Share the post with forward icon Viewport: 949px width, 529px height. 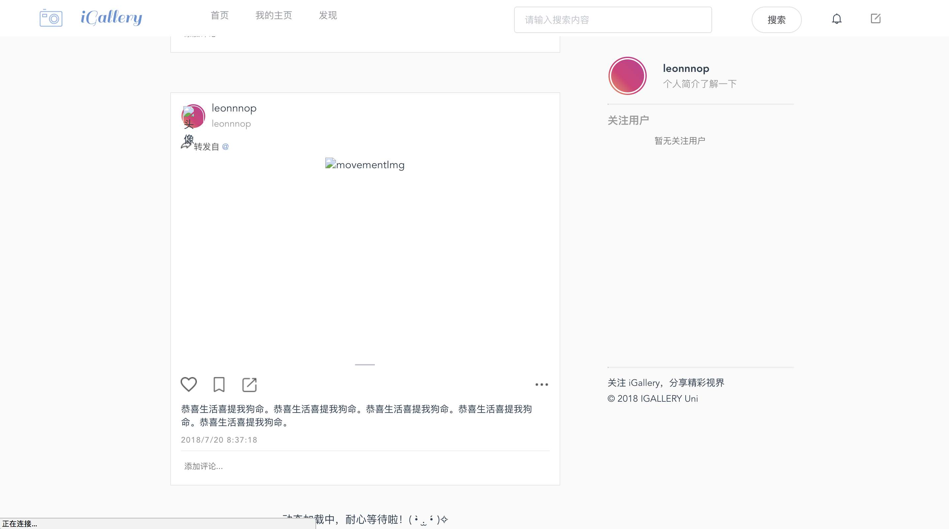click(x=249, y=385)
